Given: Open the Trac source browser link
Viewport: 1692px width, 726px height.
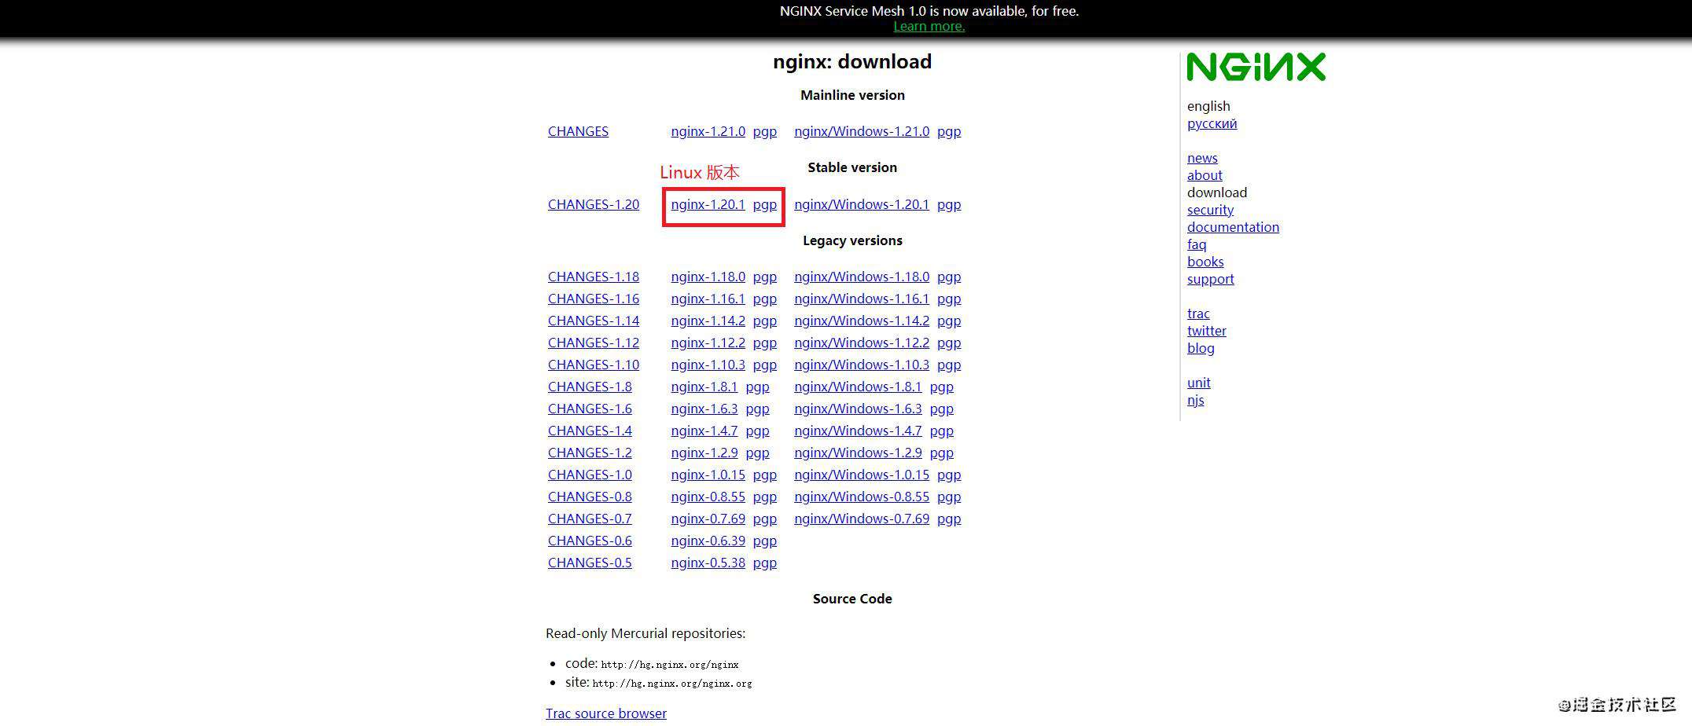Looking at the screenshot, I should point(606,713).
